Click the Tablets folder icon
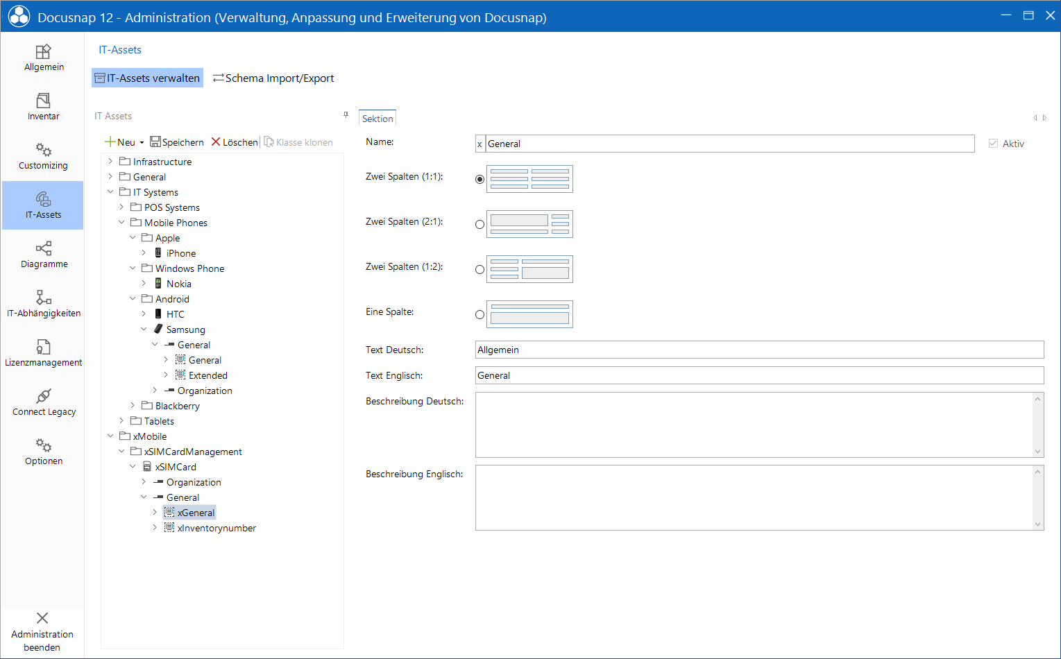1061x659 pixels. pos(136,420)
